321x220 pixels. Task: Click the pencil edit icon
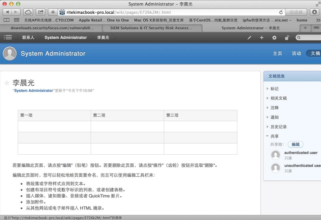[249, 37]
